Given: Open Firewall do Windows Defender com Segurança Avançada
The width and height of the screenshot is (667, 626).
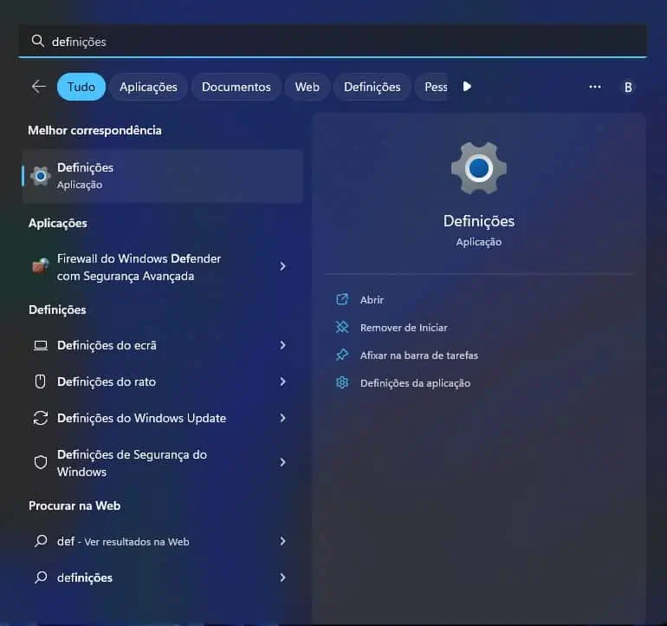Looking at the screenshot, I should (139, 267).
